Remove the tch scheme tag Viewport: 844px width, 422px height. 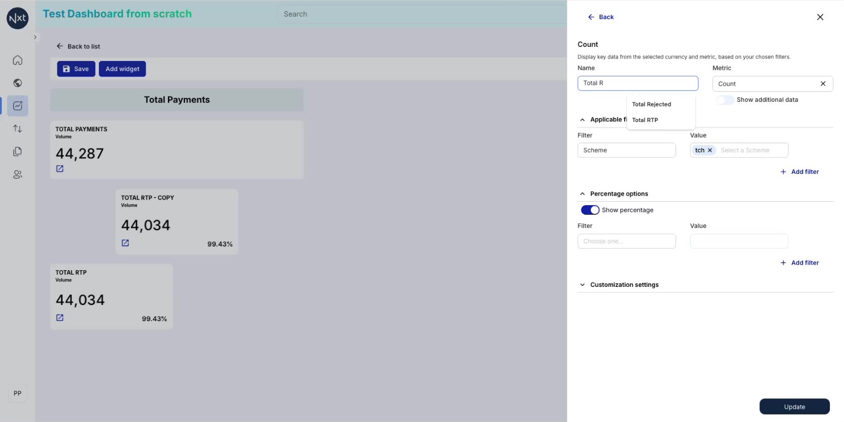(710, 150)
